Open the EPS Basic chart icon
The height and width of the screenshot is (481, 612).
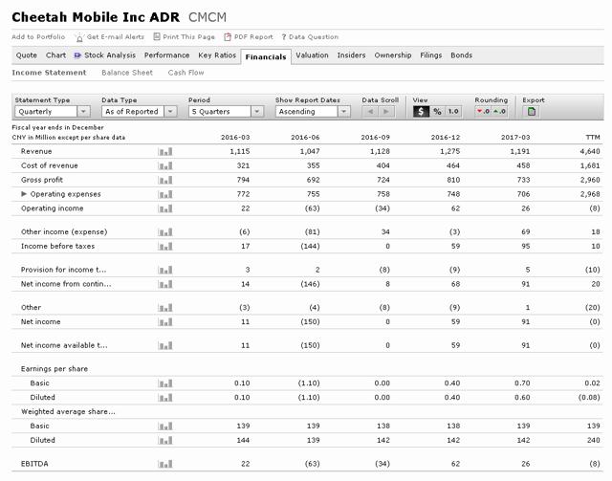(x=165, y=383)
